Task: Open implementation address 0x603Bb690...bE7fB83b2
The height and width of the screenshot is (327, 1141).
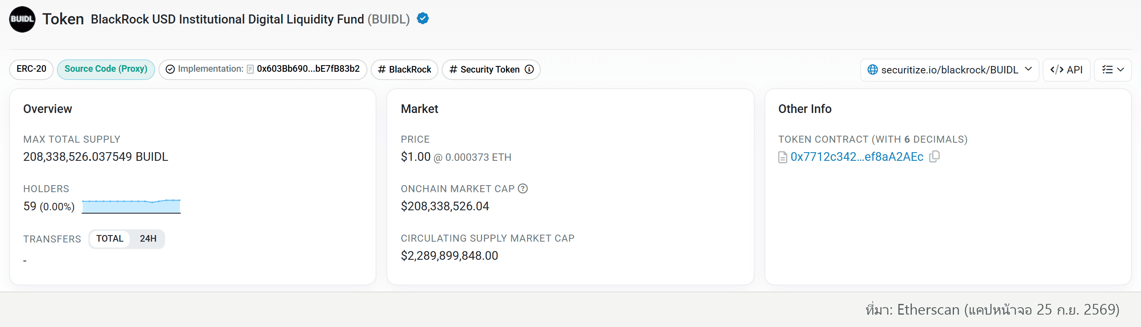Action: [x=308, y=68]
